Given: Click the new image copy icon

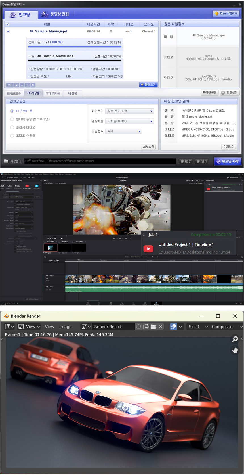Looking at the screenshot, I should coord(146,327).
